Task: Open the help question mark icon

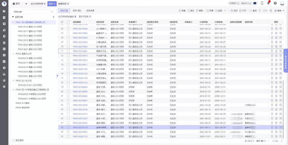Action: click(275, 3)
